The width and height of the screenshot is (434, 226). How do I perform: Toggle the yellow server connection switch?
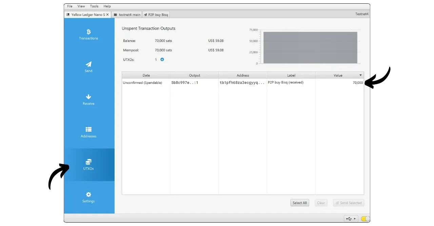pos(365,219)
